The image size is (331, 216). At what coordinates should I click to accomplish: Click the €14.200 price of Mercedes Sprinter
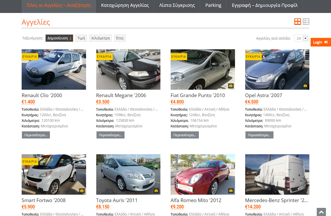tap(253, 207)
